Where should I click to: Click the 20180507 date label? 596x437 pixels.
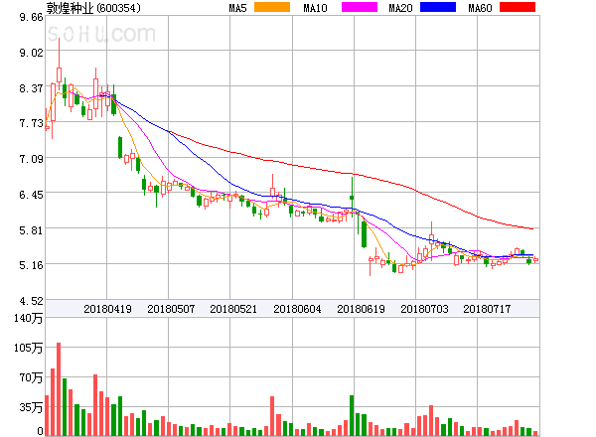pos(171,309)
